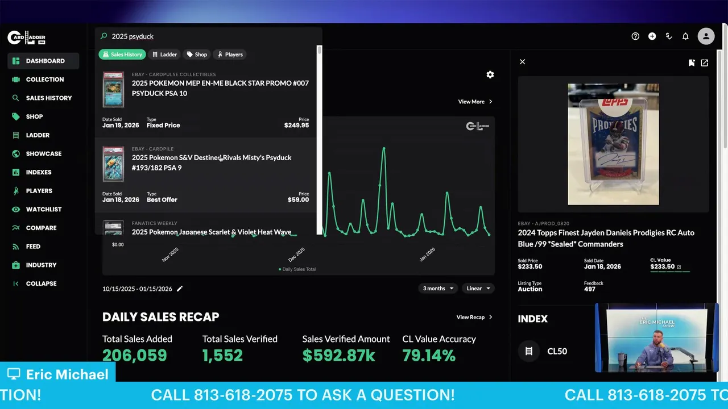Open the CL50 index entry
The height and width of the screenshot is (409, 728).
[x=557, y=351]
